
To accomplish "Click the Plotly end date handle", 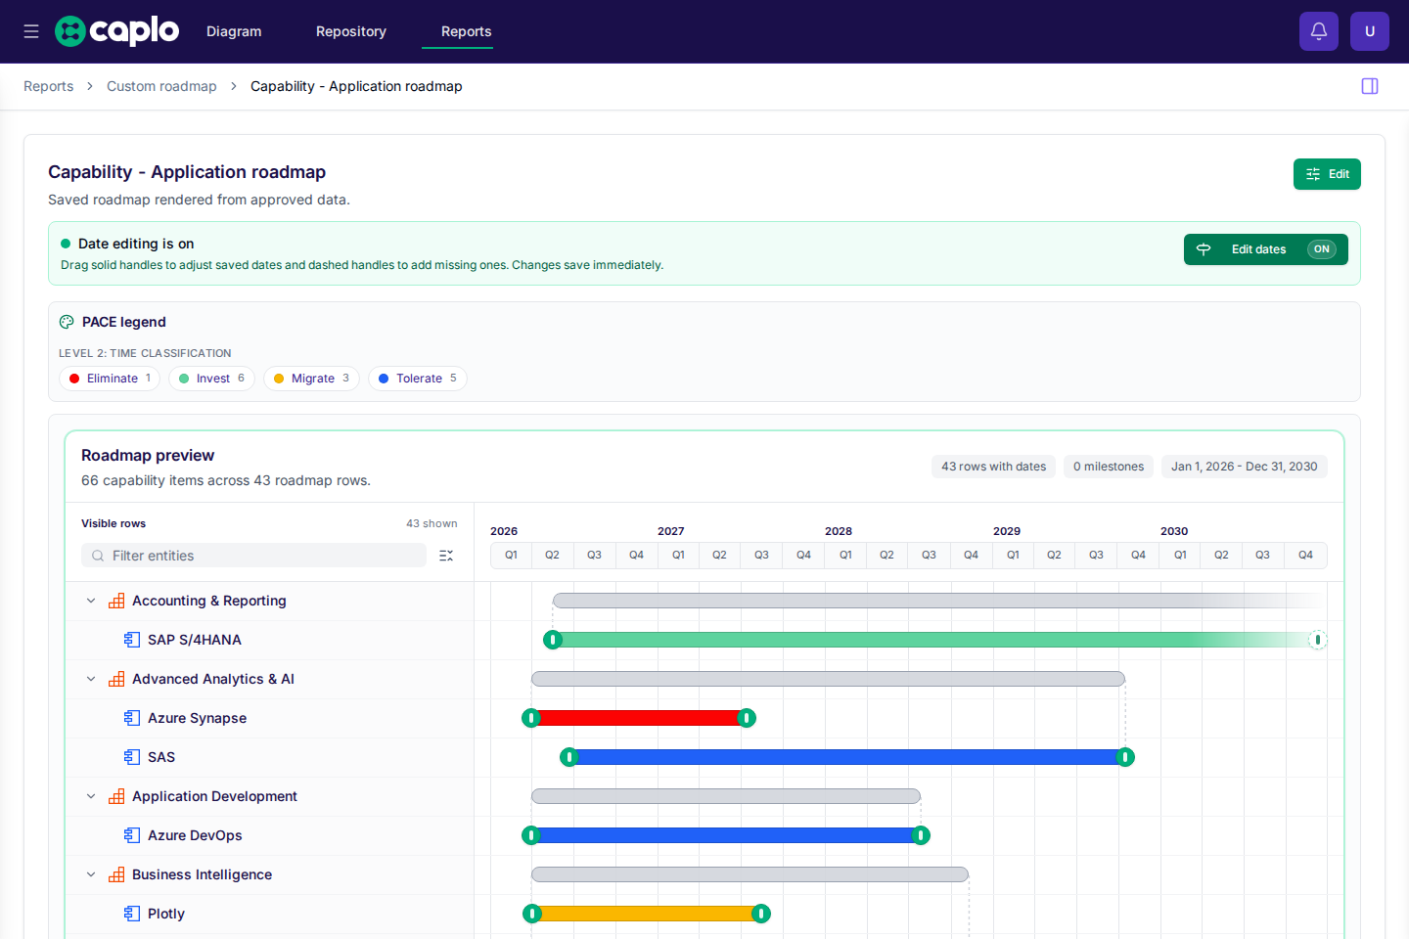I will pos(761,914).
